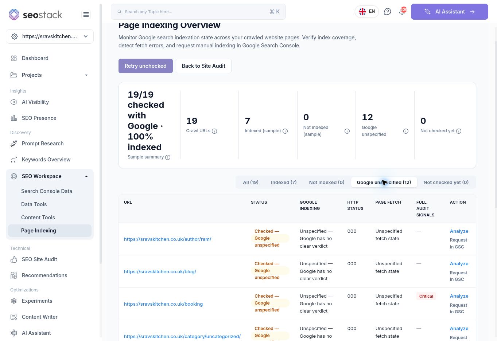Click the main page vertical scrollbar
The height and width of the screenshot is (341, 497).
click(496, 124)
